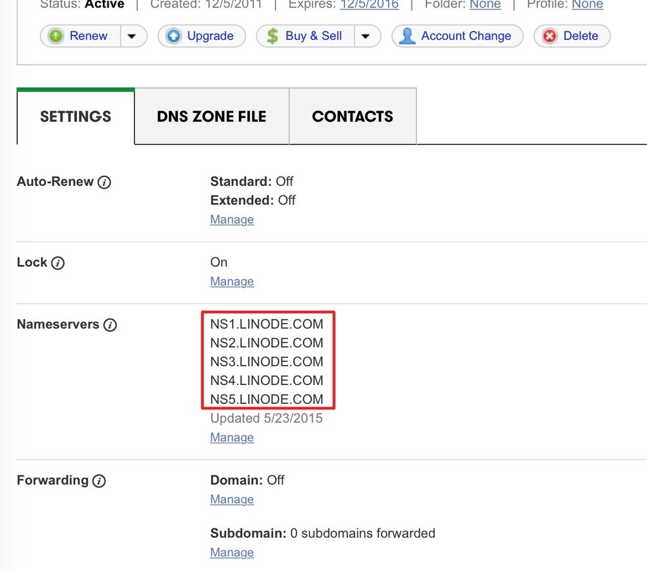Click Manage under Domain forwarding
Screen dimensions: 647x572
click(232, 499)
